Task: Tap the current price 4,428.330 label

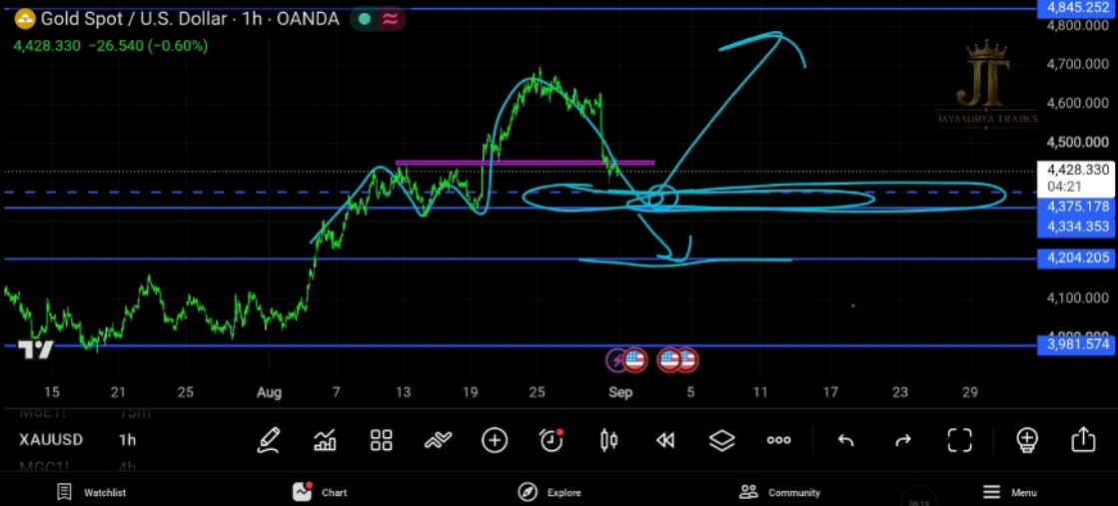Action: (x=1077, y=170)
